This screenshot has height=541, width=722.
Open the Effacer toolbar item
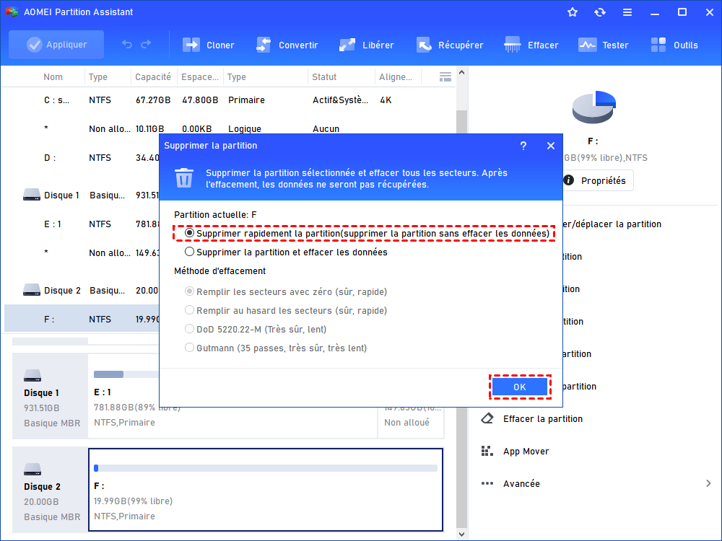pyautogui.click(x=531, y=45)
